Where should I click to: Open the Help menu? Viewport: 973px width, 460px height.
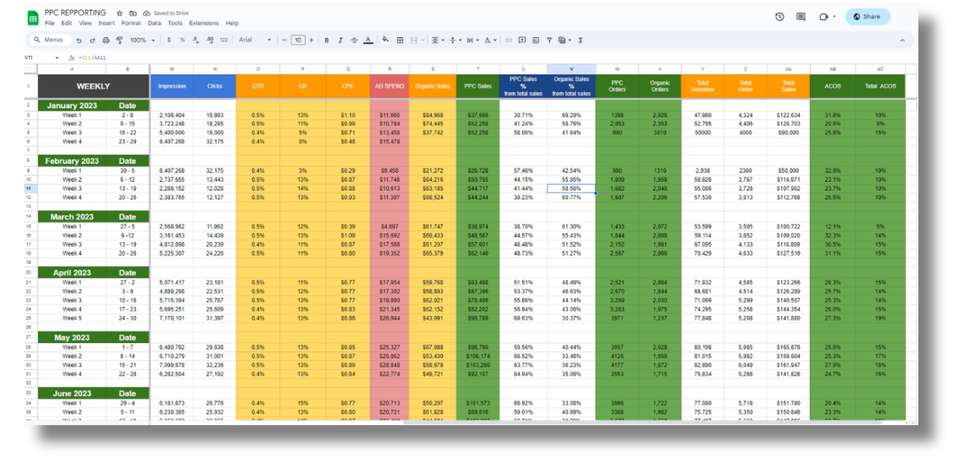232,24
